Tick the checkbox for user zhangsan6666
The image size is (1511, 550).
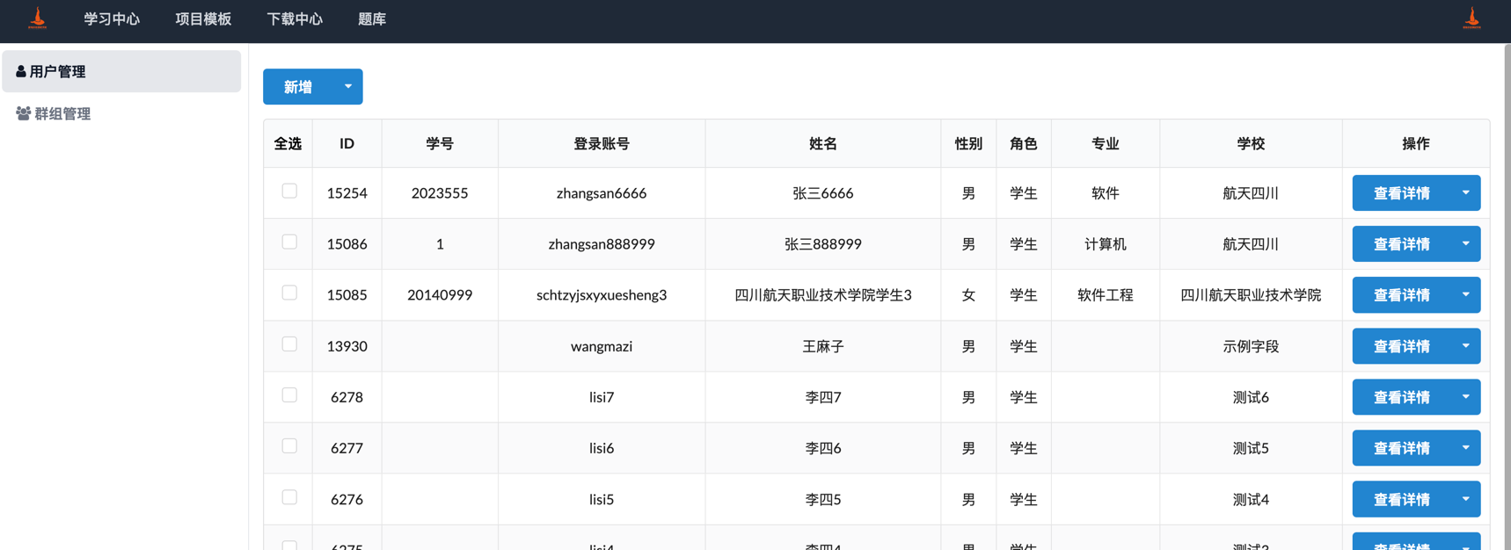[x=289, y=192]
